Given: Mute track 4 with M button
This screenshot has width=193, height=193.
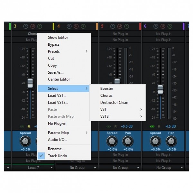Looking at the screenshot, I should click(x=76, y=26).
